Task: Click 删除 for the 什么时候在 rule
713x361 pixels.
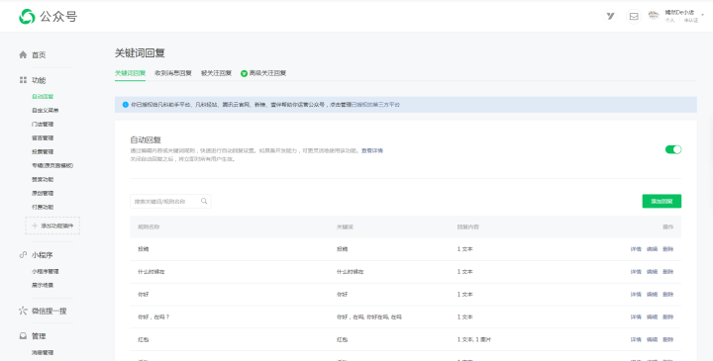Action: click(x=668, y=272)
